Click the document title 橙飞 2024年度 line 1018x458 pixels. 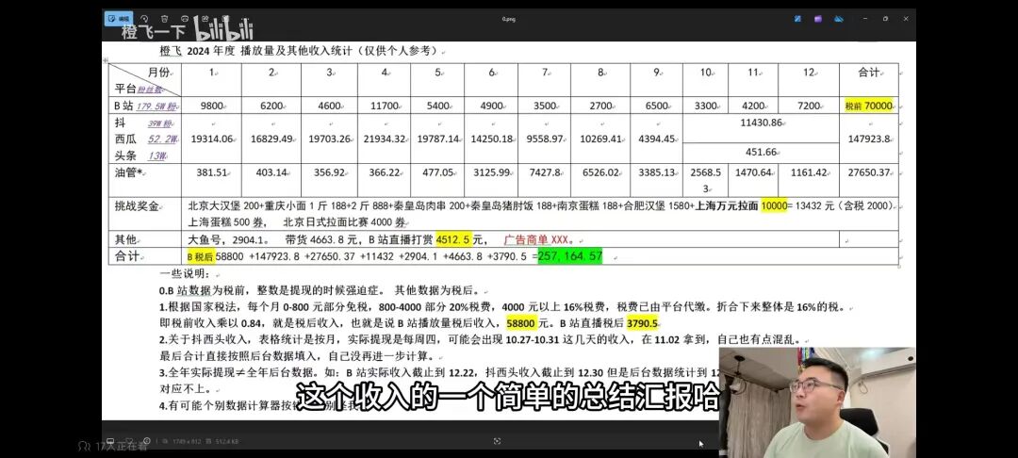[301, 51]
